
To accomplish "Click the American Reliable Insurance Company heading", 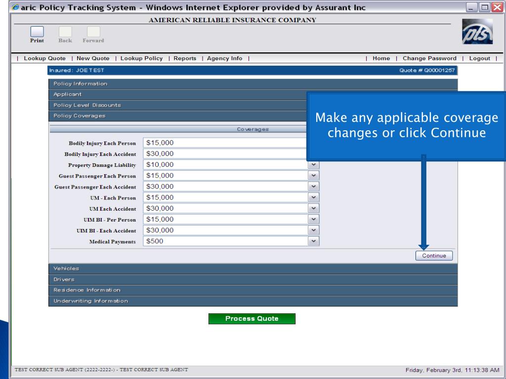I will coord(232,20).
